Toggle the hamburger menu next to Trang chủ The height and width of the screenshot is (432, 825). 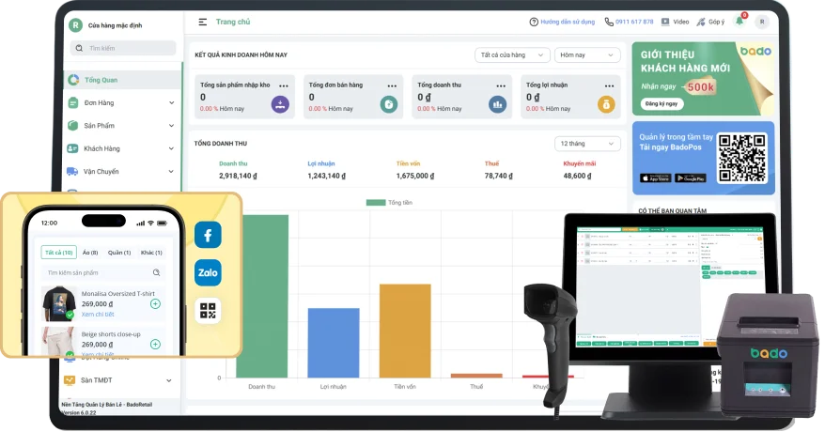coord(203,23)
